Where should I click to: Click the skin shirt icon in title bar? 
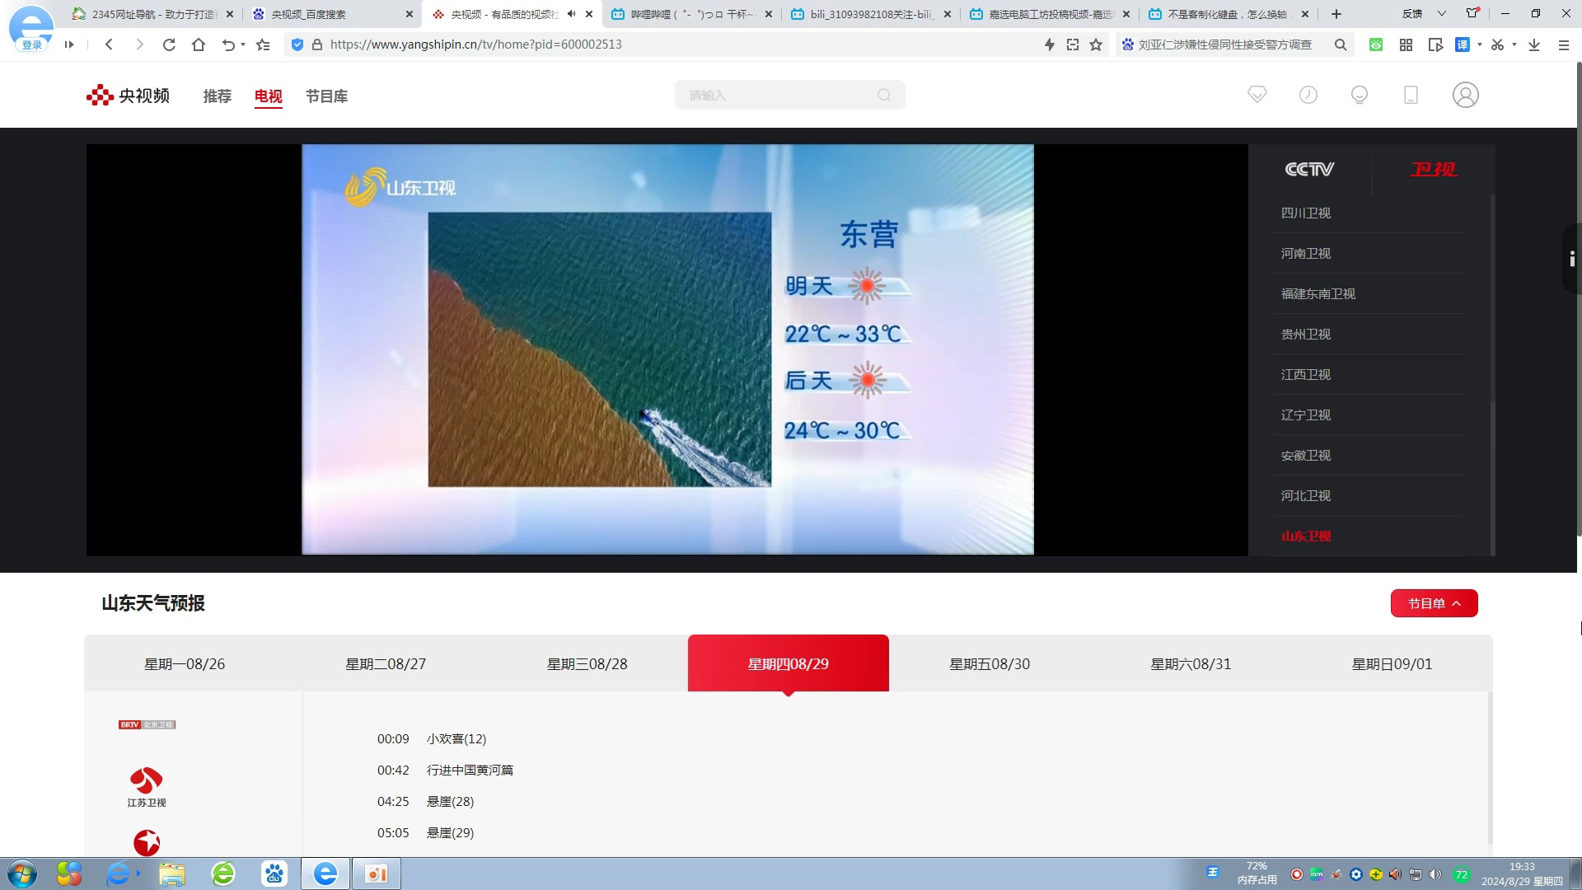click(1472, 13)
